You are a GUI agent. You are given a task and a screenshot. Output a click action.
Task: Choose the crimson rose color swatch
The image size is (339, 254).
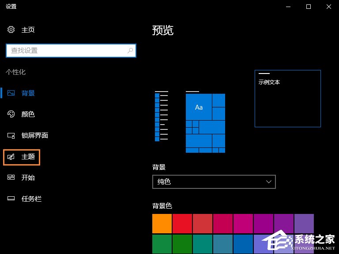pyautogui.click(x=223, y=224)
